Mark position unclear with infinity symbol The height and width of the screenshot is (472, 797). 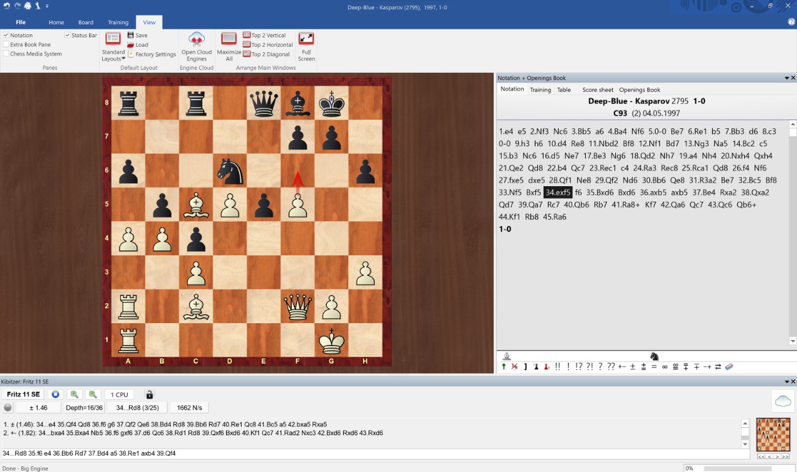(664, 367)
